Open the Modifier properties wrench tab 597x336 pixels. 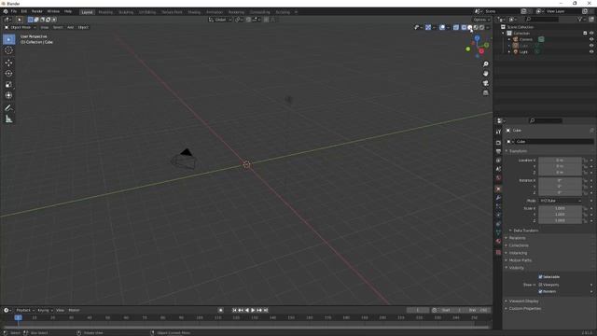pos(498,198)
